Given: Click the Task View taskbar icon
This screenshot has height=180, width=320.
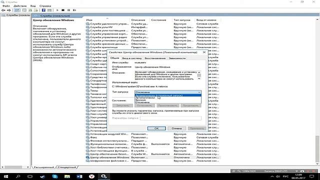Looking at the screenshot, I should click(x=30, y=176).
